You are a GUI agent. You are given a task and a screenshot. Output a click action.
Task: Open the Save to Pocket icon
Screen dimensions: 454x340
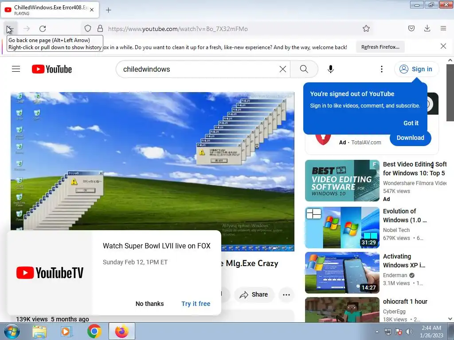coord(411,28)
